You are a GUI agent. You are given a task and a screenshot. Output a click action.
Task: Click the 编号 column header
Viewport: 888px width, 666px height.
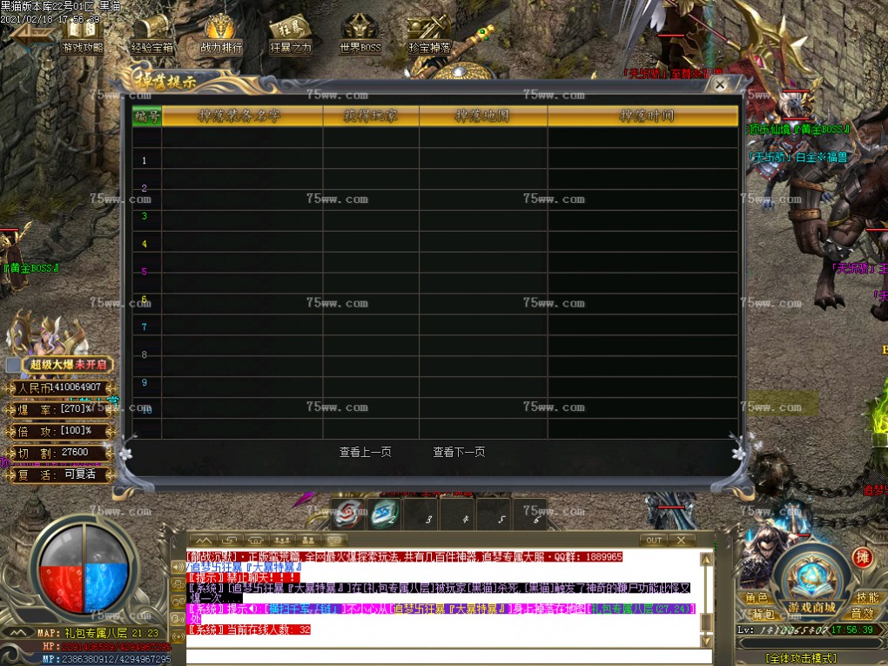pos(146,116)
